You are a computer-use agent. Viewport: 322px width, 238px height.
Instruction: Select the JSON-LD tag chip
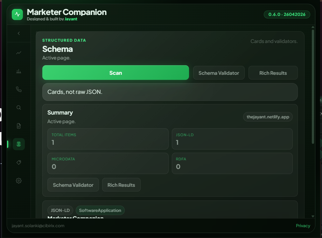pos(60,210)
